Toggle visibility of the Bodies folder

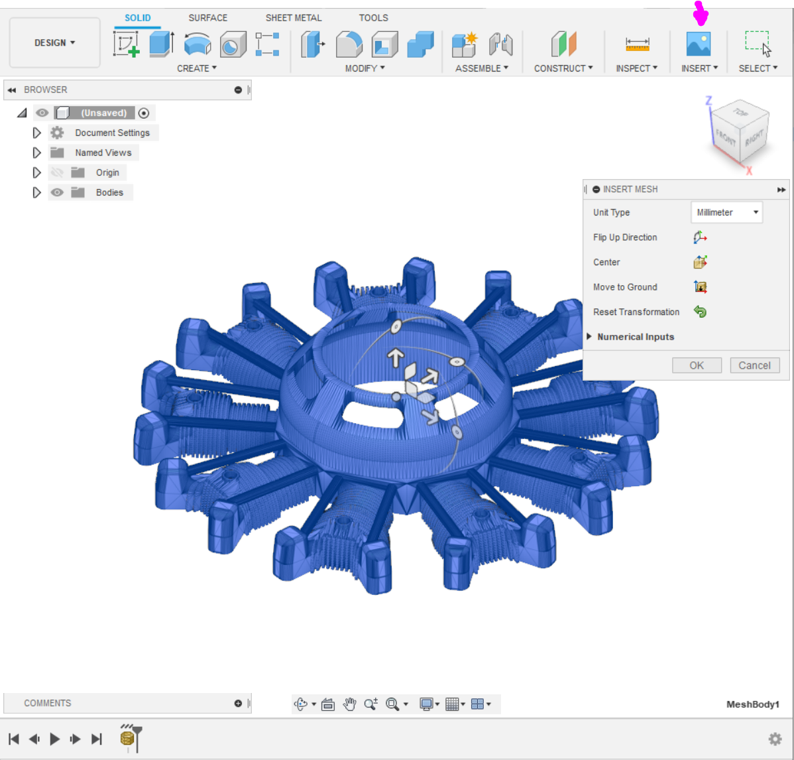[x=58, y=192]
